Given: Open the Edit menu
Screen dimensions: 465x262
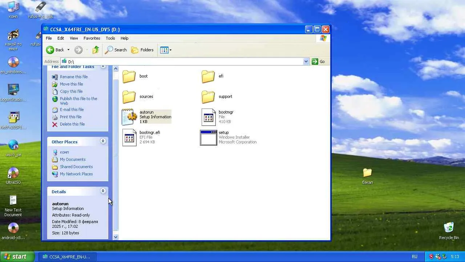Looking at the screenshot, I should [61, 38].
